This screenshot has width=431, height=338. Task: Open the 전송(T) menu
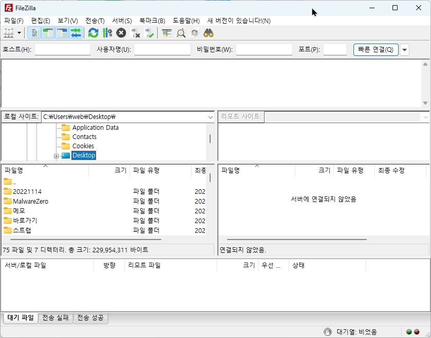(95, 21)
